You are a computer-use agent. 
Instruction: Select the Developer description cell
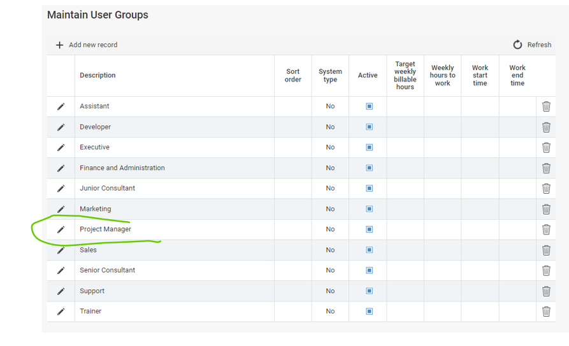pyautogui.click(x=175, y=127)
